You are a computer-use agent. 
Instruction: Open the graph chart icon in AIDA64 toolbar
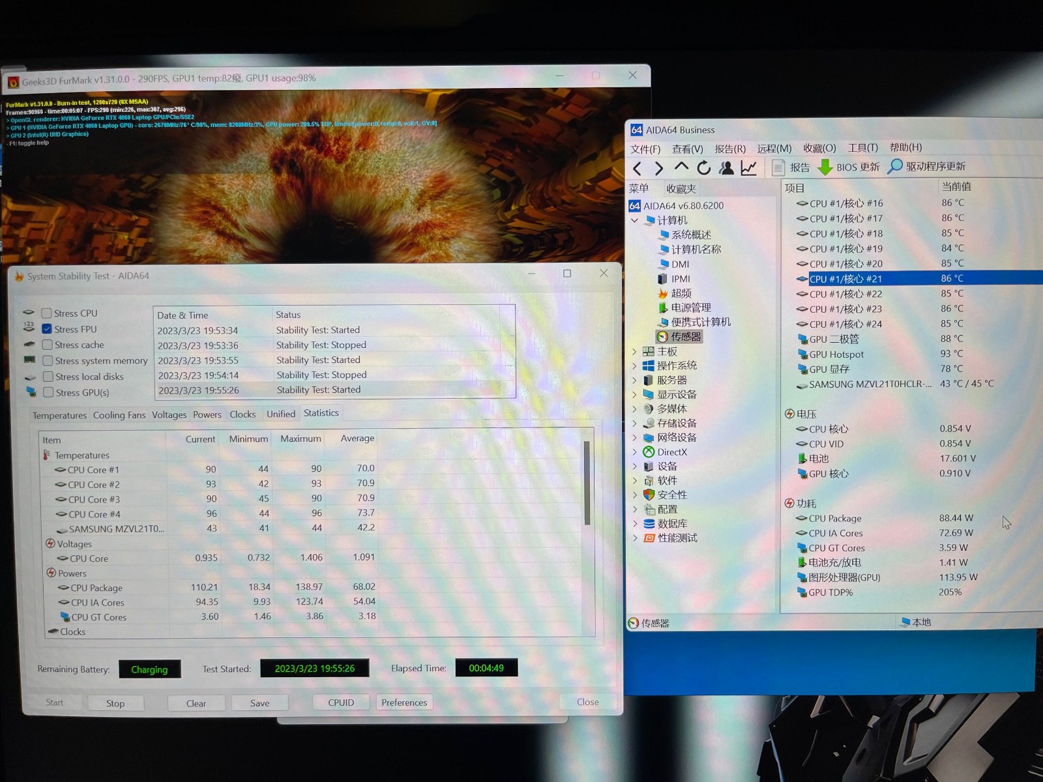pos(749,168)
